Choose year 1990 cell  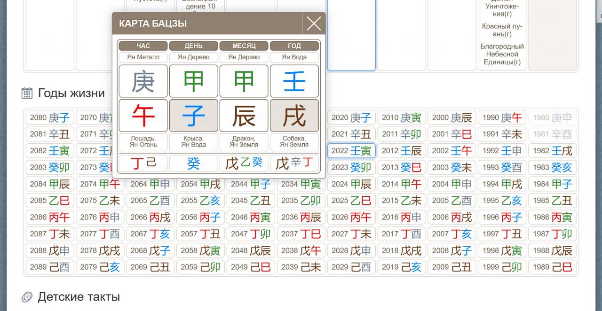pos(502,117)
